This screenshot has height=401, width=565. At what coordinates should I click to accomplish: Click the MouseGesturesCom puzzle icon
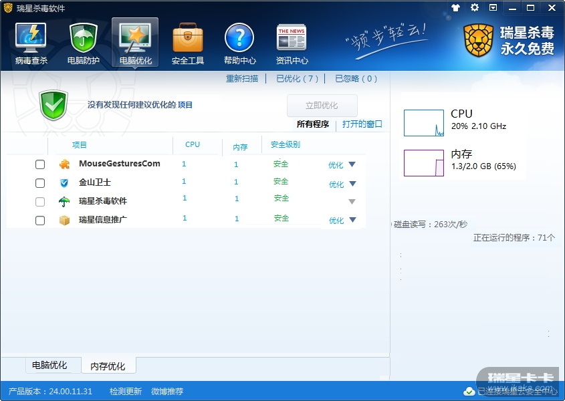64,164
